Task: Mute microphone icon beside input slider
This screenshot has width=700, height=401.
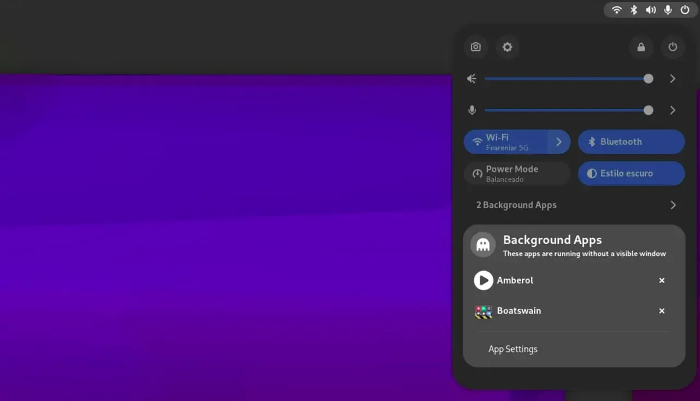Action: (472, 110)
